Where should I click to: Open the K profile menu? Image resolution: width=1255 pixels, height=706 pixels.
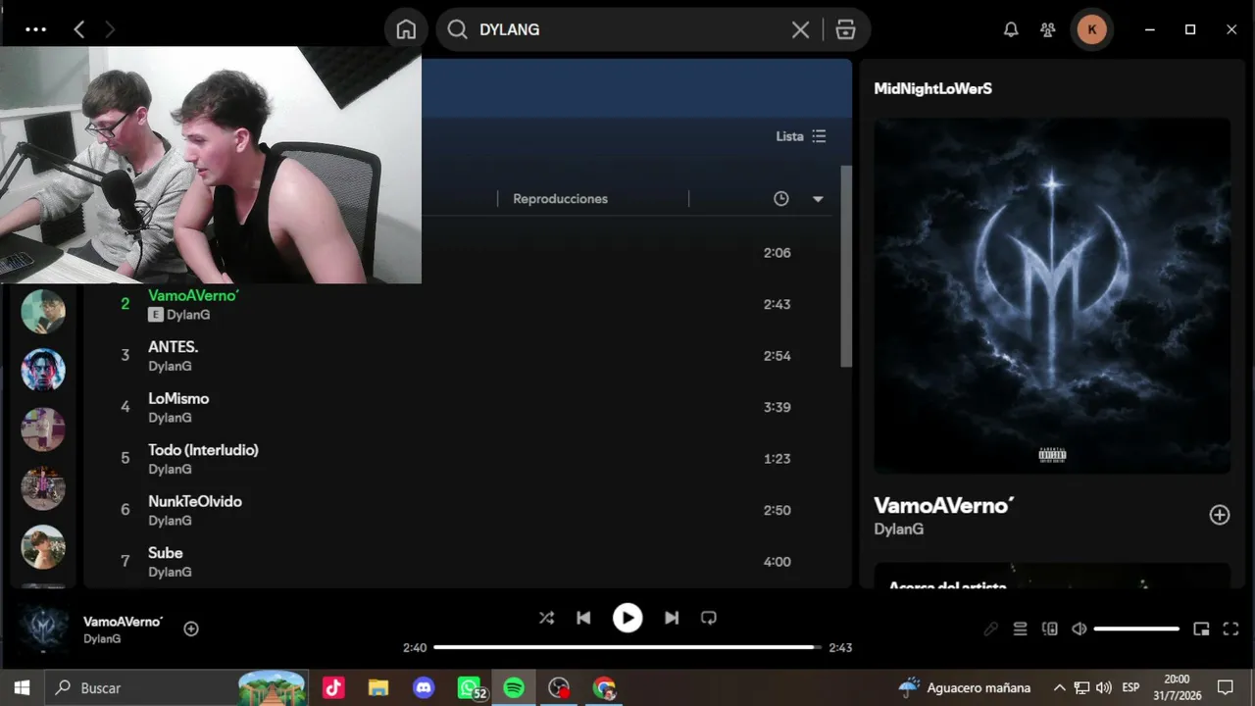point(1092,29)
